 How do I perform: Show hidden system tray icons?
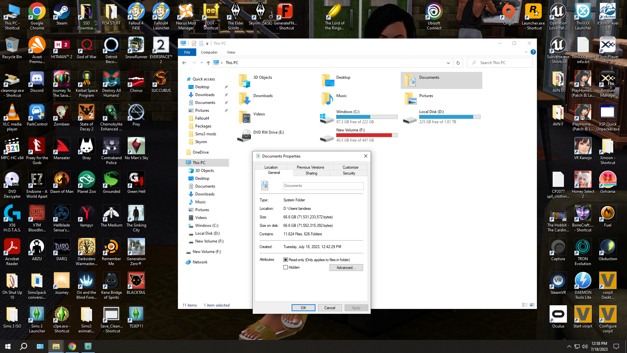point(569,346)
